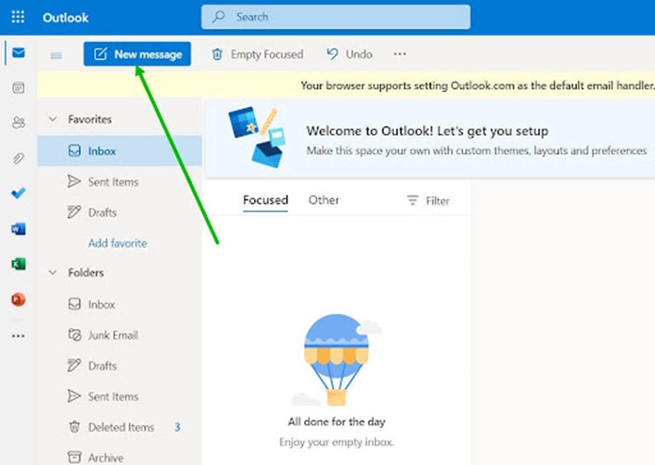Collapse the Folders section
The height and width of the screenshot is (465, 655).
52,273
